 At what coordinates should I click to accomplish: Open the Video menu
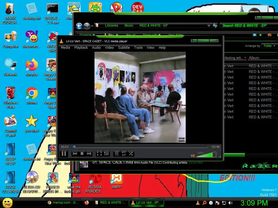[x=109, y=48]
